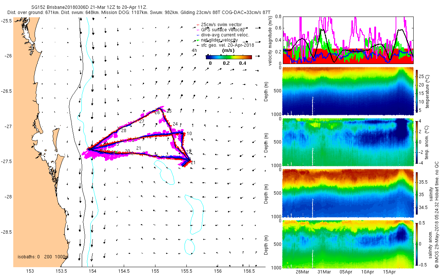This screenshot has width=442, height=276.
Task: Click the velocity (m/s) color bar
Action: (229, 57)
